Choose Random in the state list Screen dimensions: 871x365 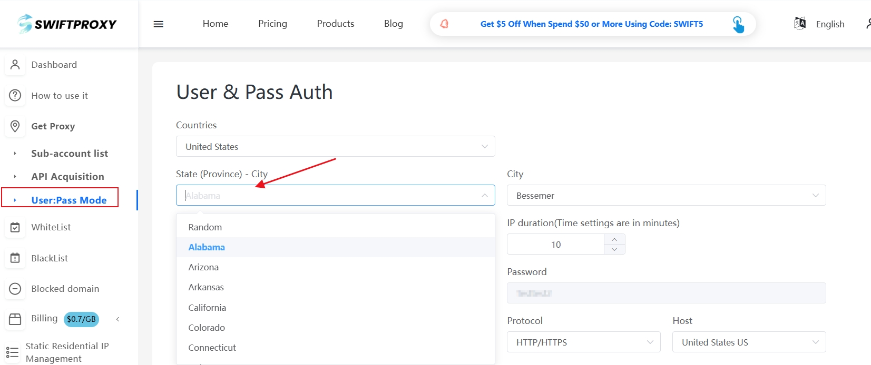tap(205, 227)
